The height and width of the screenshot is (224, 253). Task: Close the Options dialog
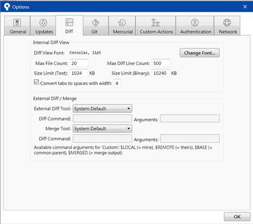[x=245, y=7]
